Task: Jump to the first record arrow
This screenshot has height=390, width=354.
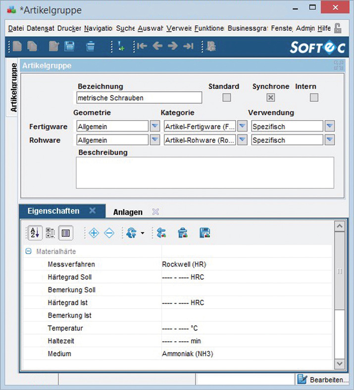Action: [x=142, y=46]
